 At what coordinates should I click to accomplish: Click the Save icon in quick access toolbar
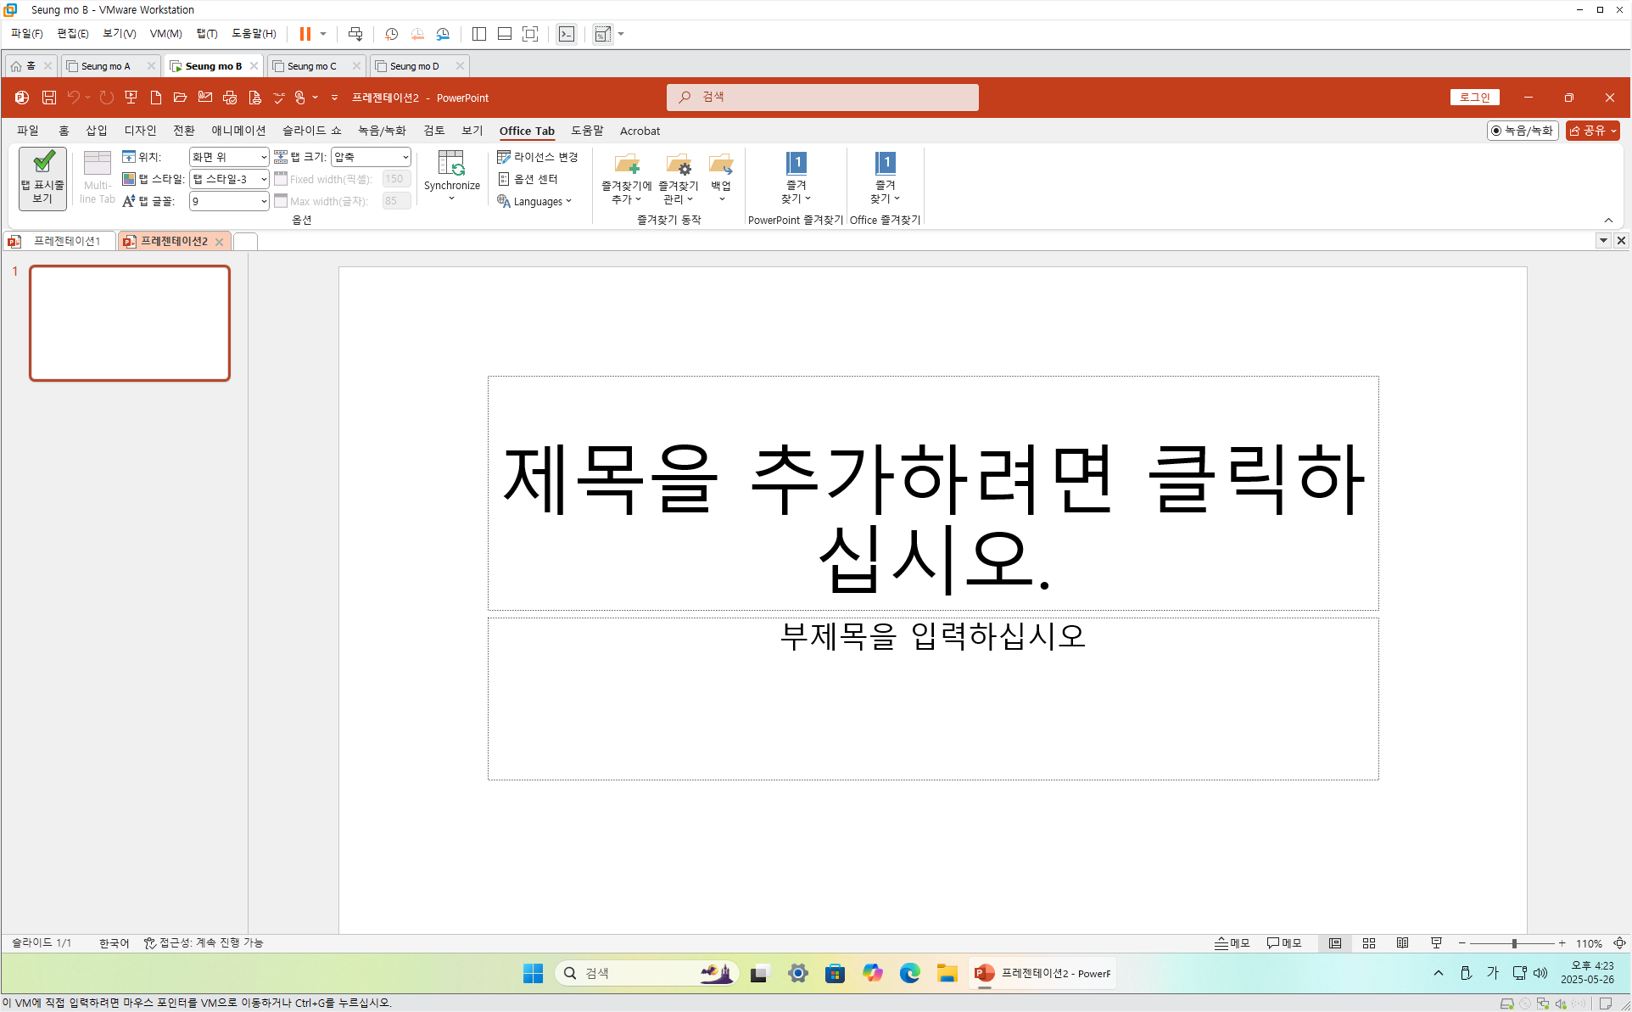[x=49, y=98]
